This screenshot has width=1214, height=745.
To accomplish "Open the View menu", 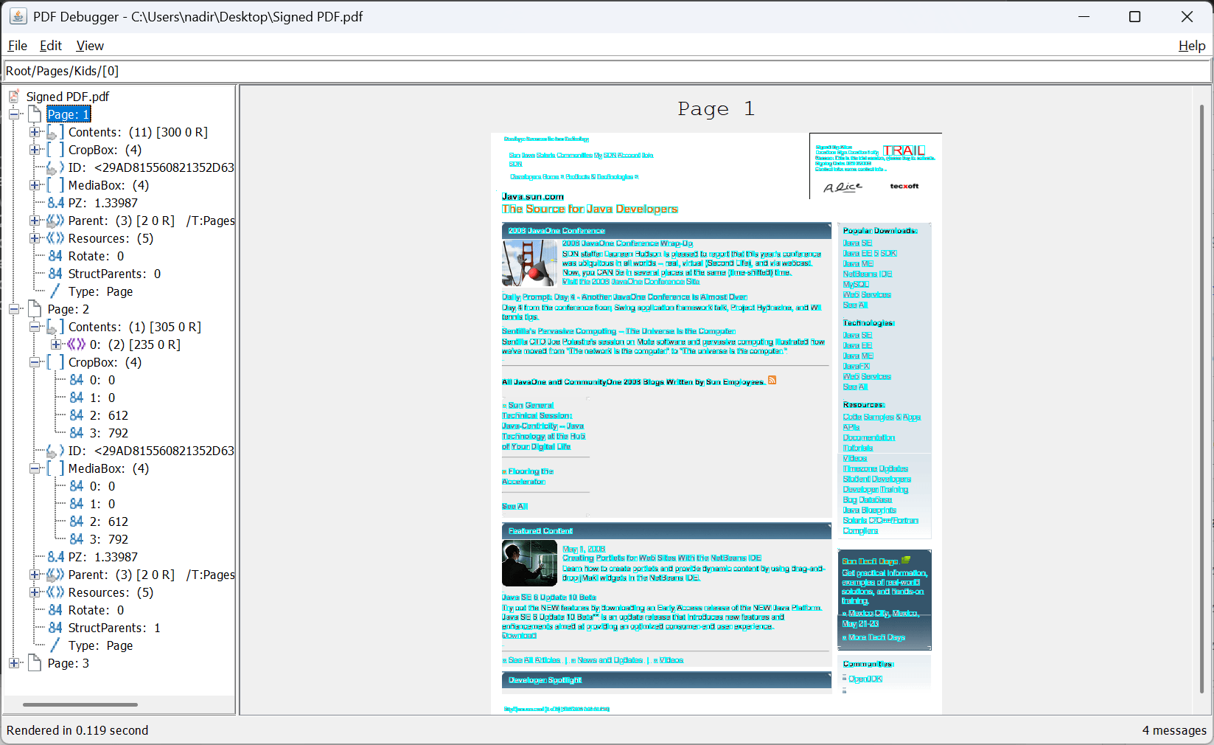I will coord(90,46).
